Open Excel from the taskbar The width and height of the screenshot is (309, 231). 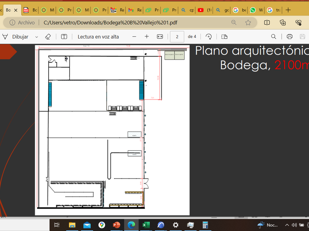coord(146,225)
